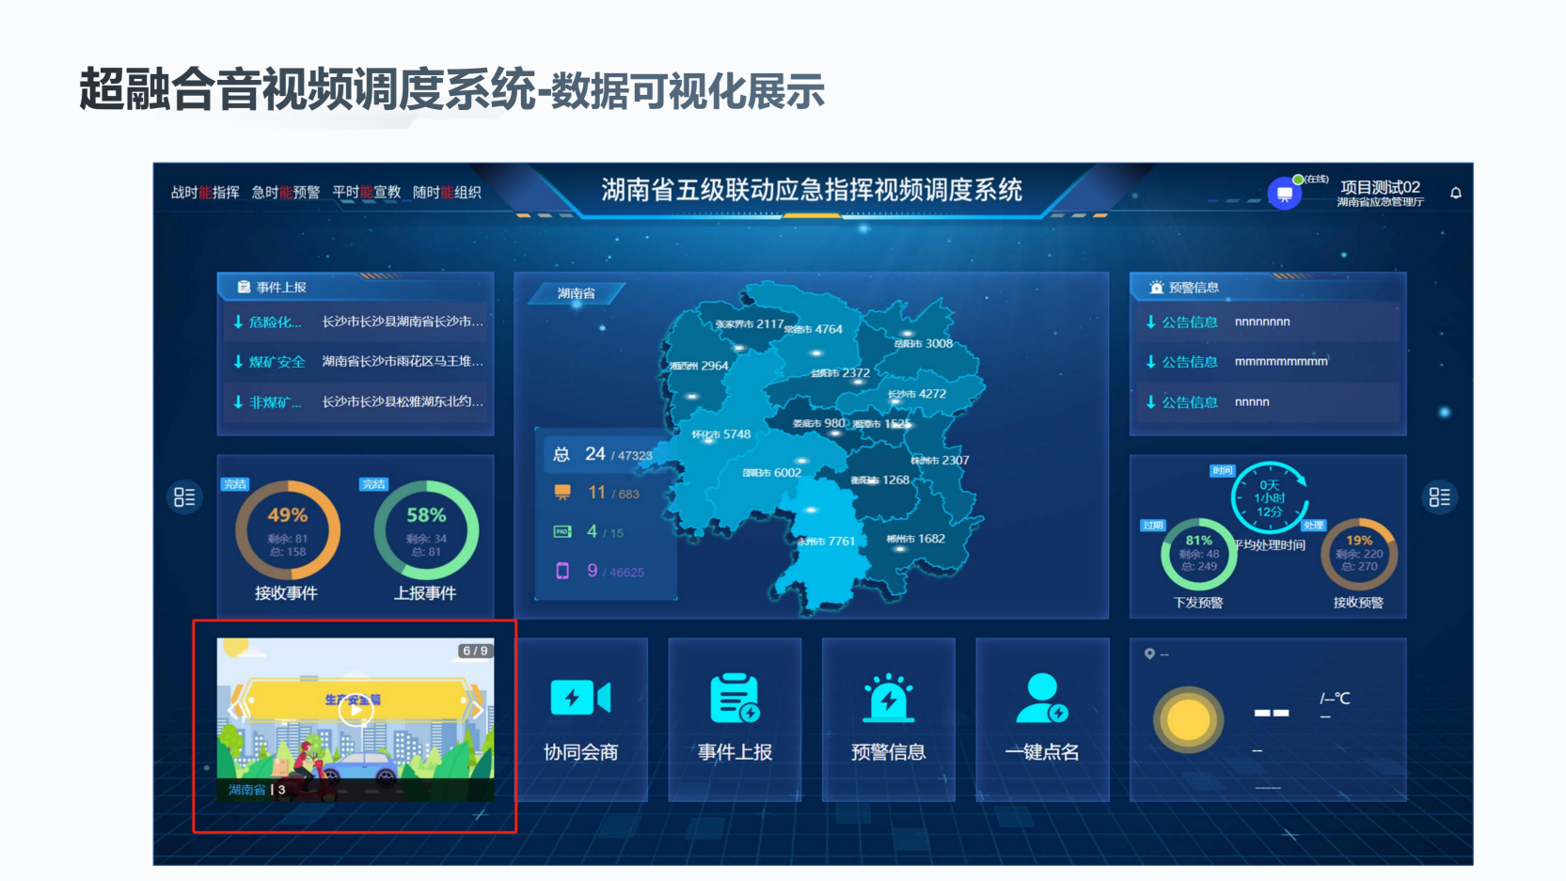Click the green PAD device icon beside 4 / 15
This screenshot has width=1566, height=881.
(x=562, y=532)
